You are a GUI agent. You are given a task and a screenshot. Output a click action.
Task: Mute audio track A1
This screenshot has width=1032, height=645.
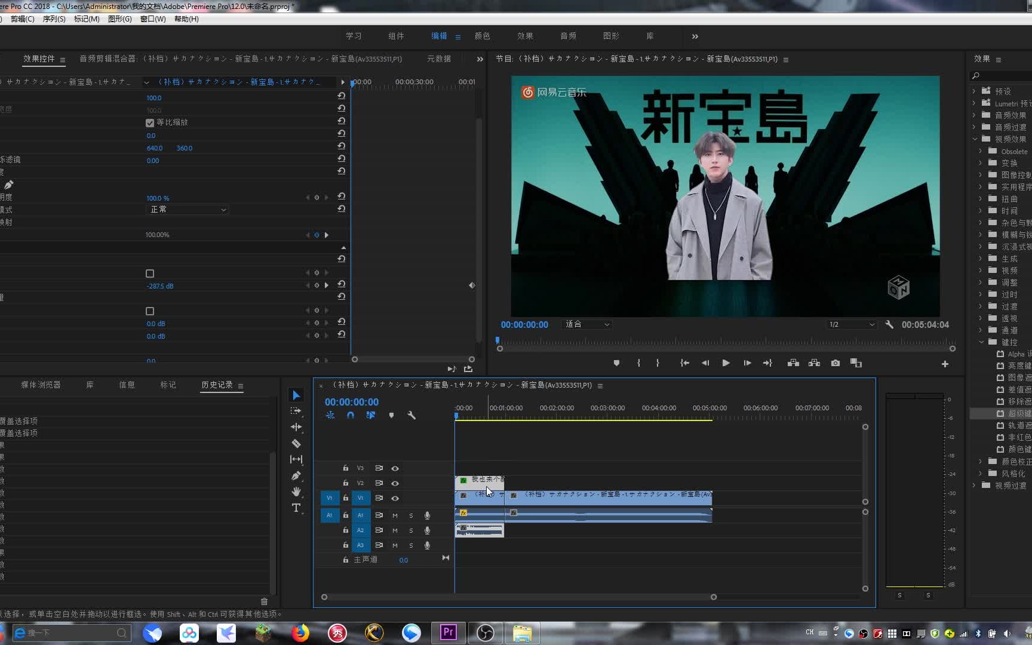pos(395,515)
